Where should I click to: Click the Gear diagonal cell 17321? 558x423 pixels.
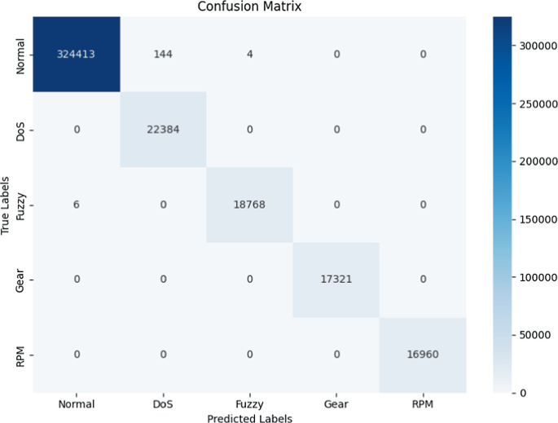click(x=336, y=280)
